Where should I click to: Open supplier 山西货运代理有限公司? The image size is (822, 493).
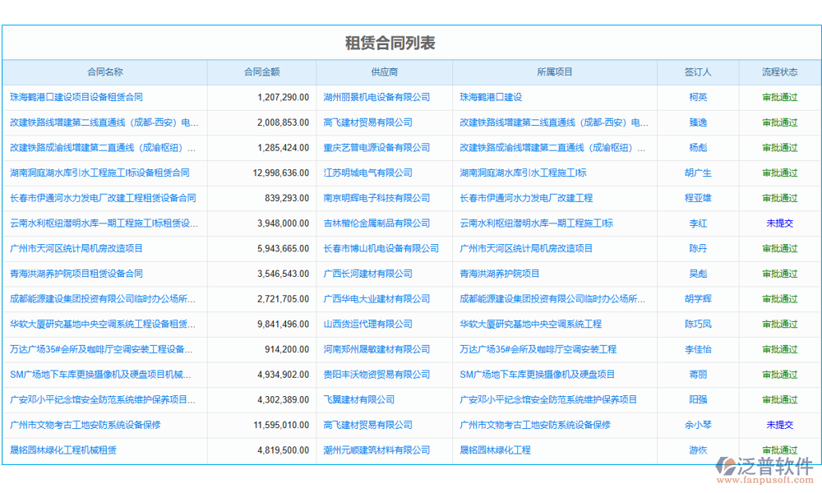pyautogui.click(x=368, y=324)
